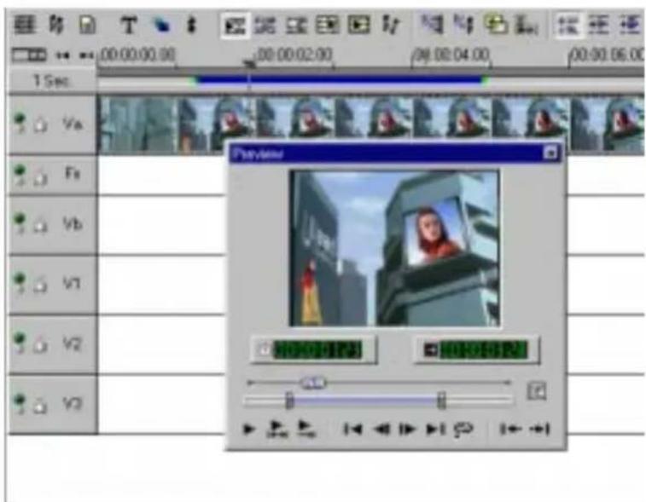The width and height of the screenshot is (646, 502).
Task: Click the highlighted ripple icon in right toolbar group
Action: coord(568,25)
